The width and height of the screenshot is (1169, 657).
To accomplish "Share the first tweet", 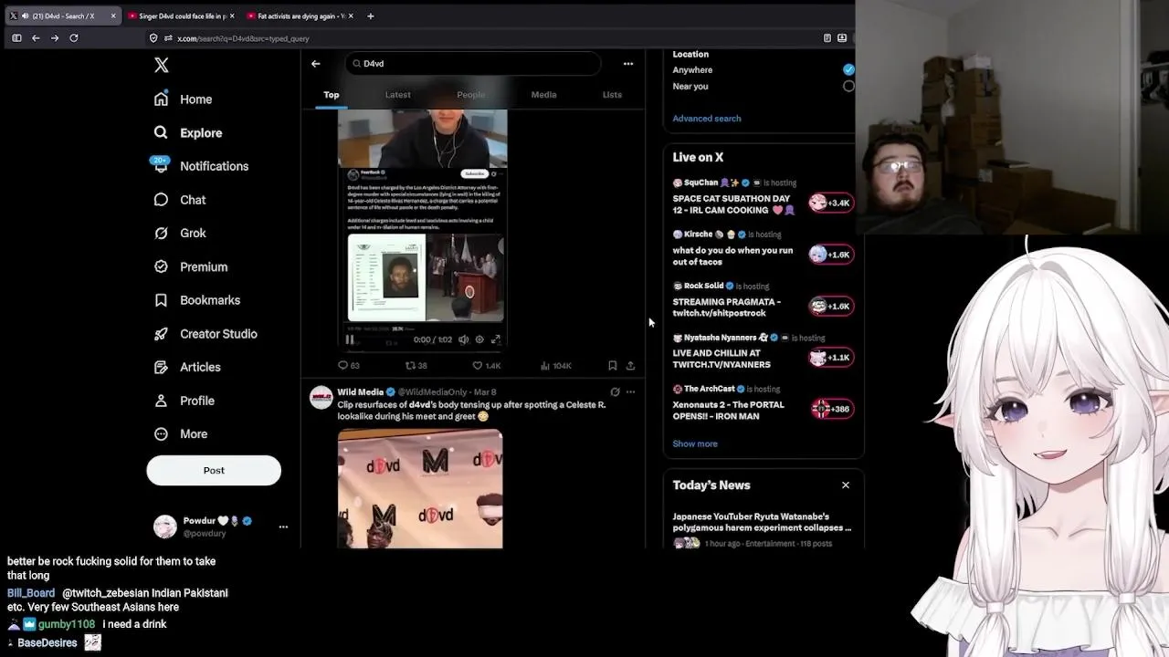I will pos(630,366).
